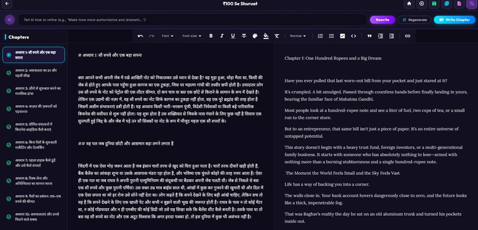Click the Regenerate button

tap(415, 20)
